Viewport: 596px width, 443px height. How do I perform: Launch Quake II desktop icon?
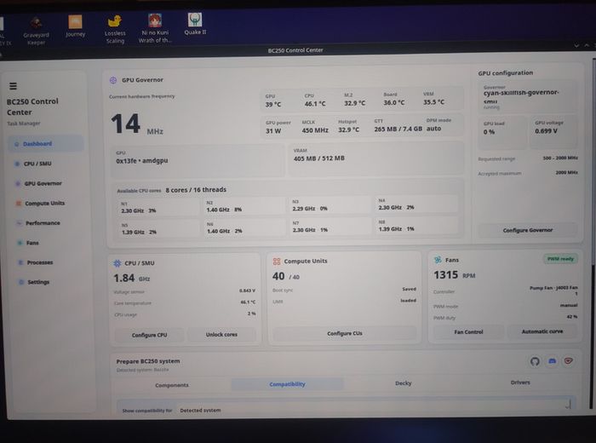[195, 24]
